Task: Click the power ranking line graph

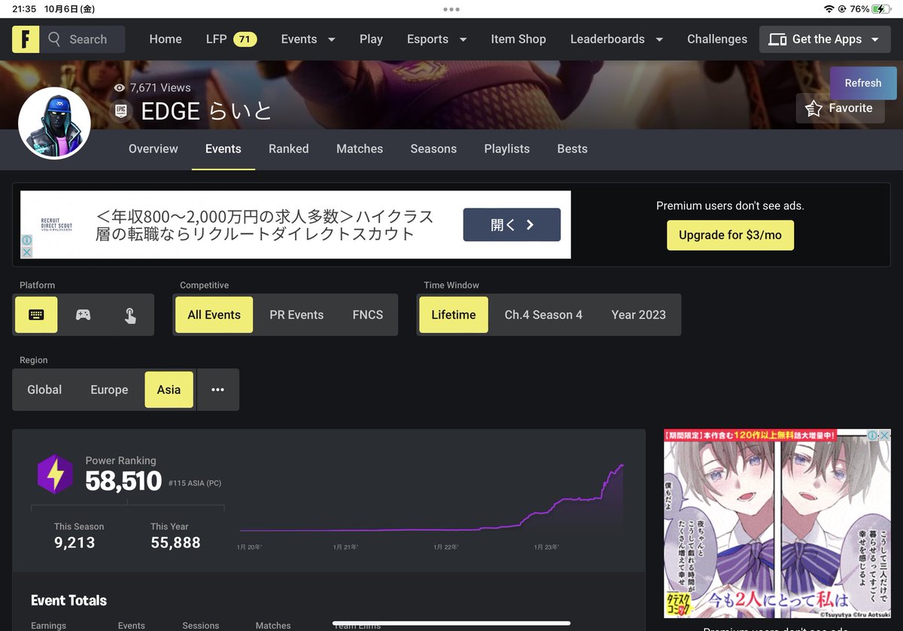Action: point(431,498)
